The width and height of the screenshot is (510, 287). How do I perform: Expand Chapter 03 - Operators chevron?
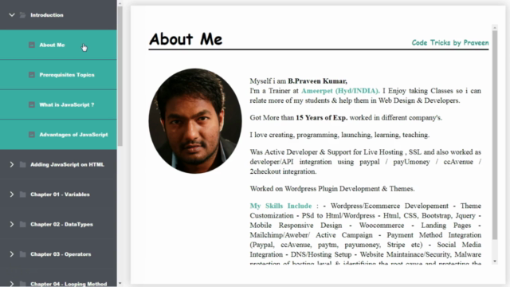12,254
